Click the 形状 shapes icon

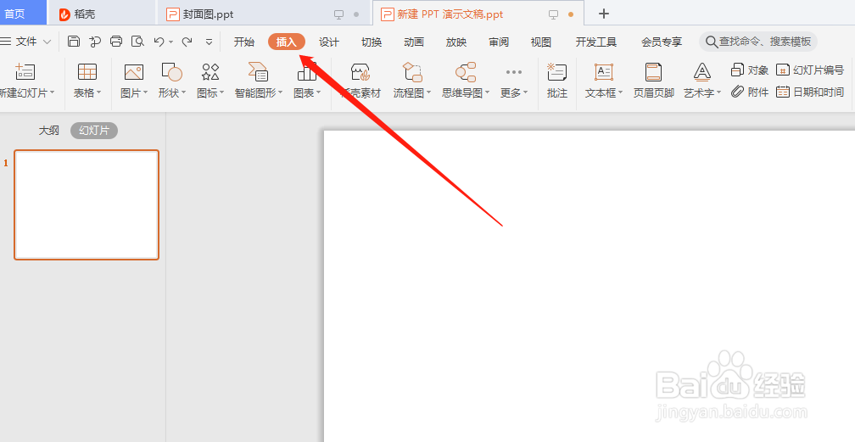(171, 71)
